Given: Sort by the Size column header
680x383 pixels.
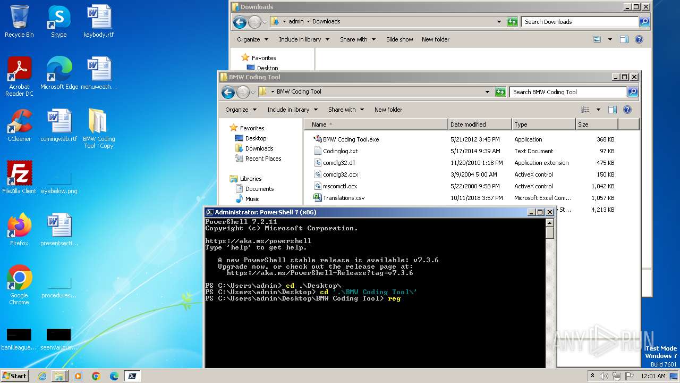Looking at the screenshot, I should click(597, 124).
